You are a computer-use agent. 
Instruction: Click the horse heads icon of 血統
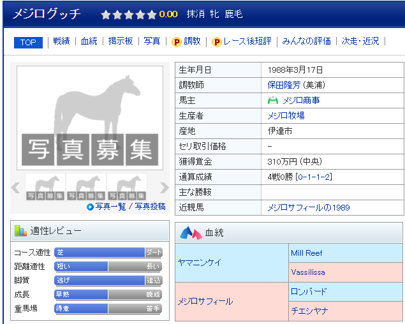191,233
